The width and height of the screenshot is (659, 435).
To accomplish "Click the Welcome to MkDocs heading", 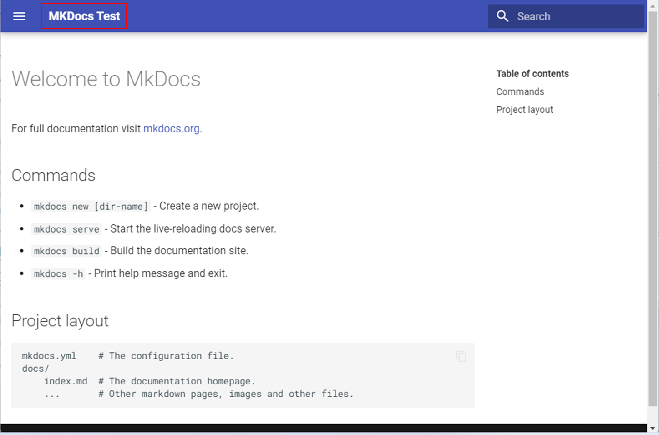I will click(106, 79).
